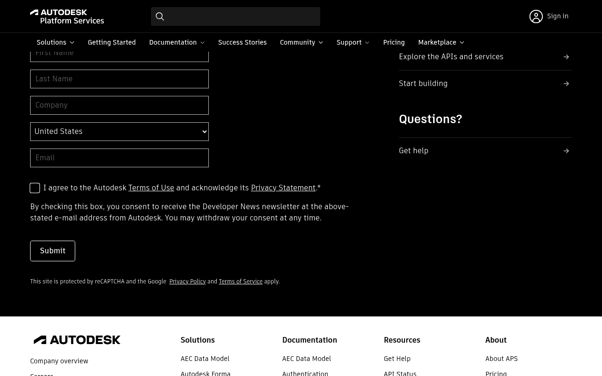Image resolution: width=602 pixels, height=376 pixels.
Task: Open AEC Data Model under footer Solutions
Action: 205,359
